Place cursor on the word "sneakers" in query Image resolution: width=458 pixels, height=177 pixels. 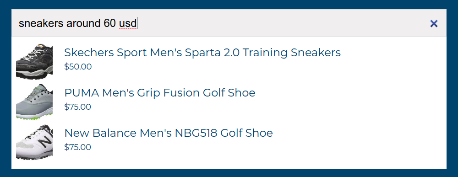[x=41, y=23]
